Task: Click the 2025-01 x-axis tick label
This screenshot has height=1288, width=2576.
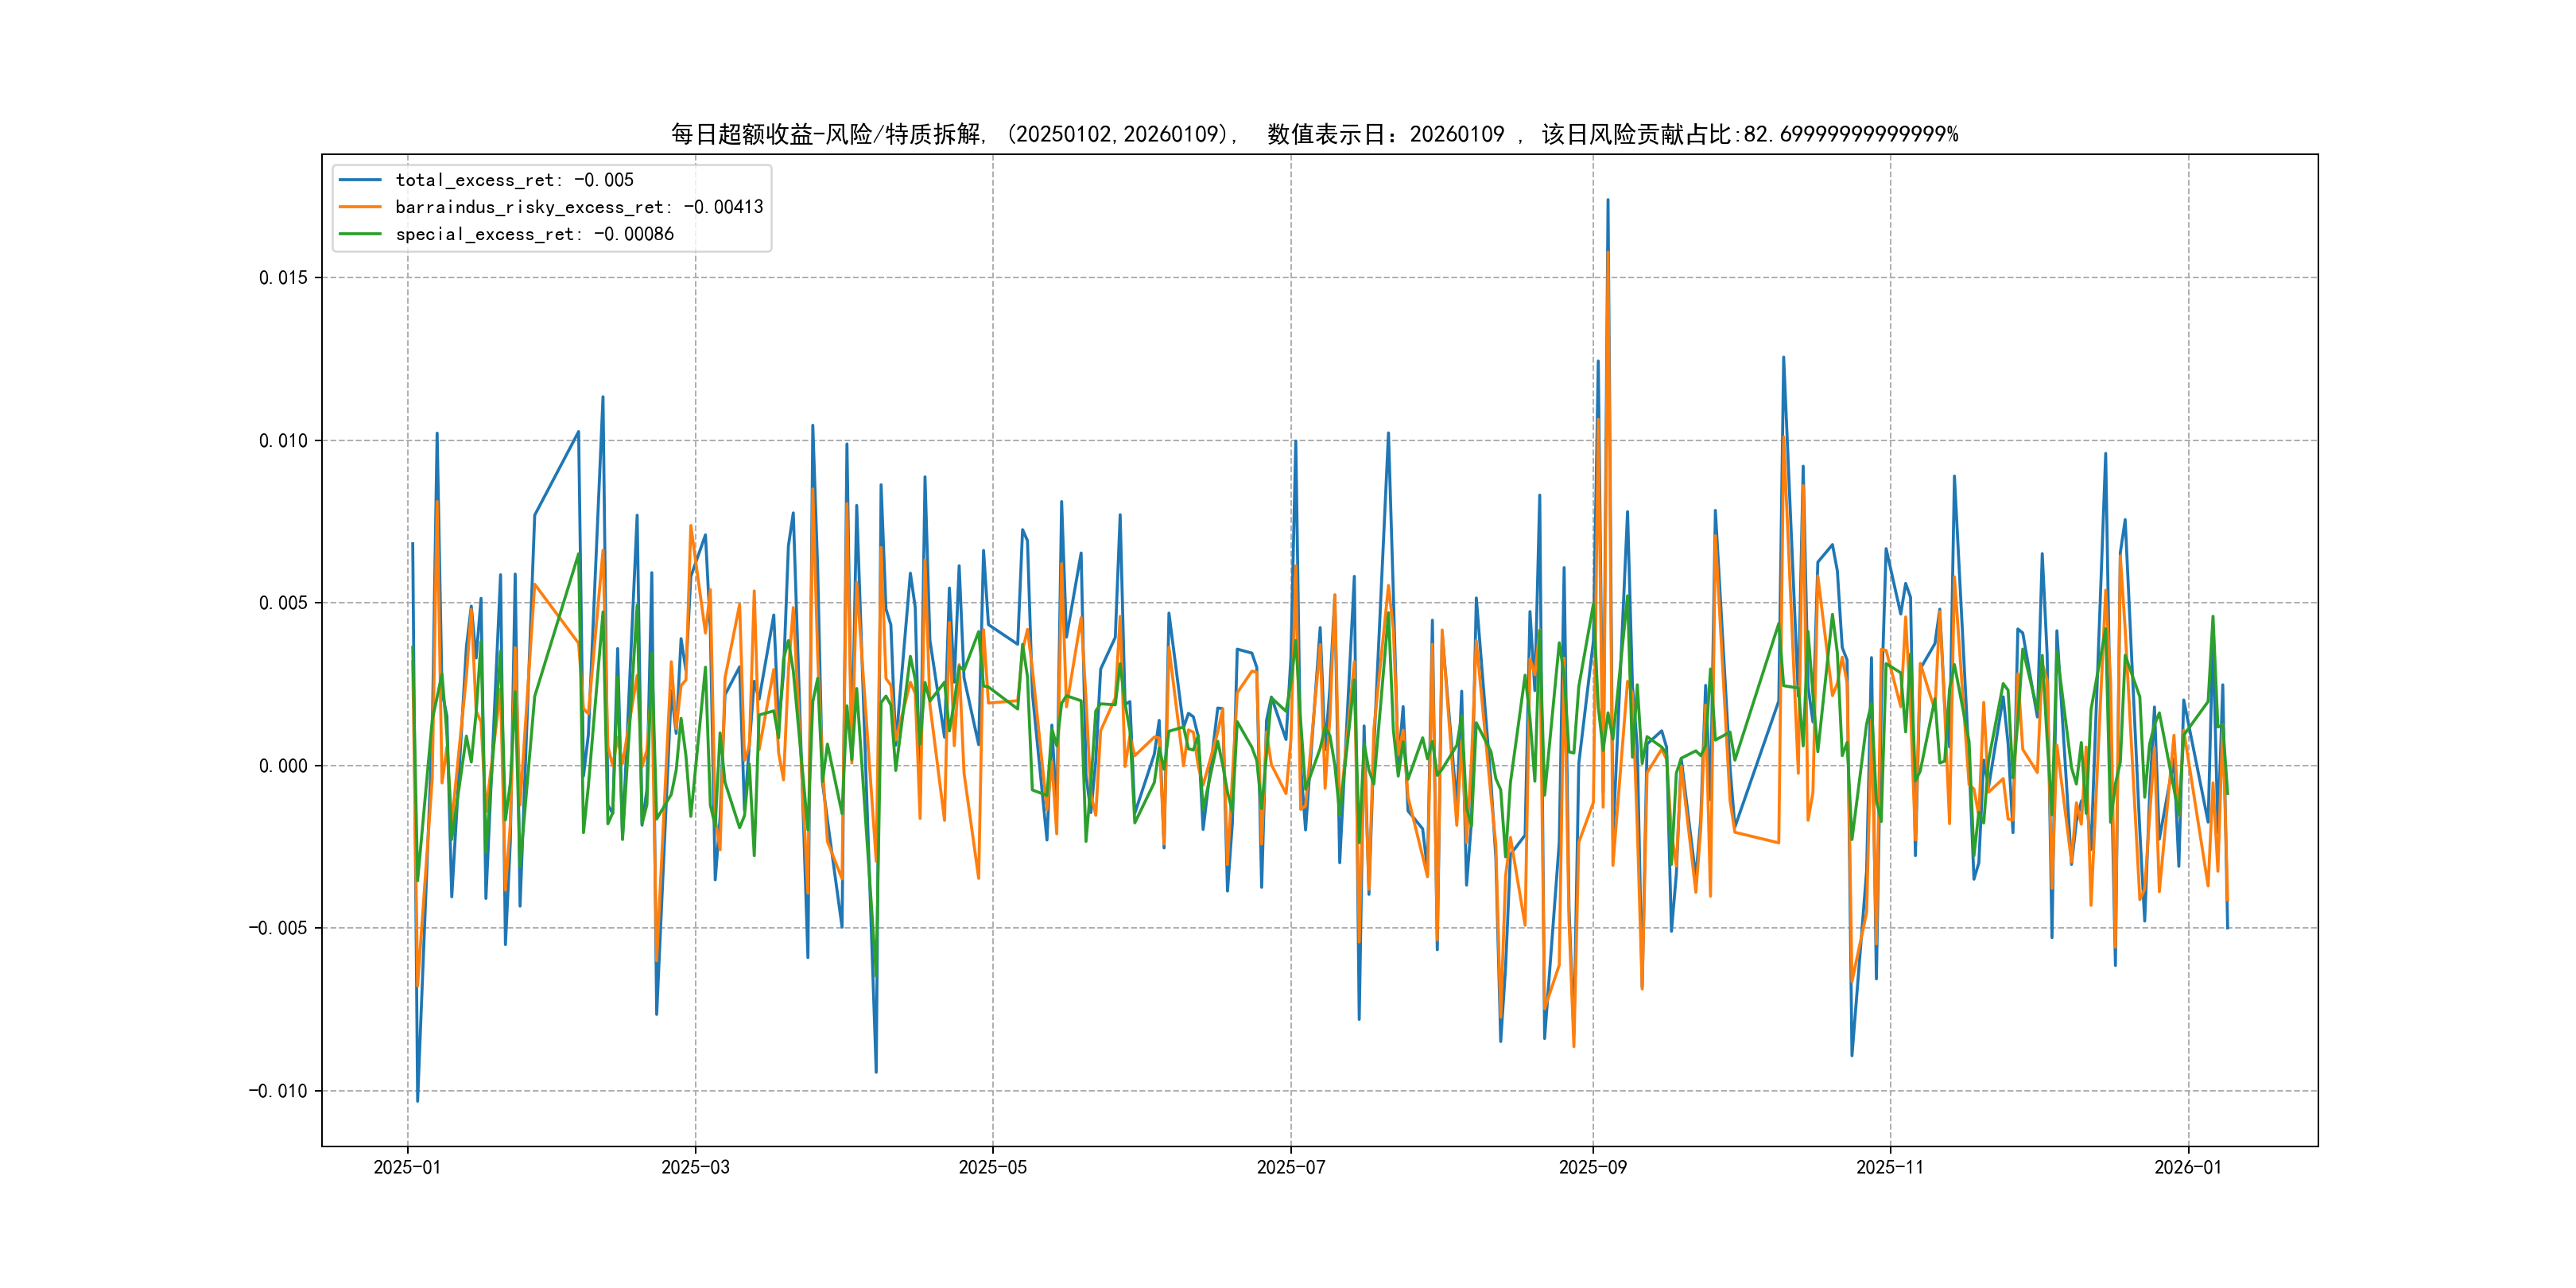Action: click(407, 1167)
